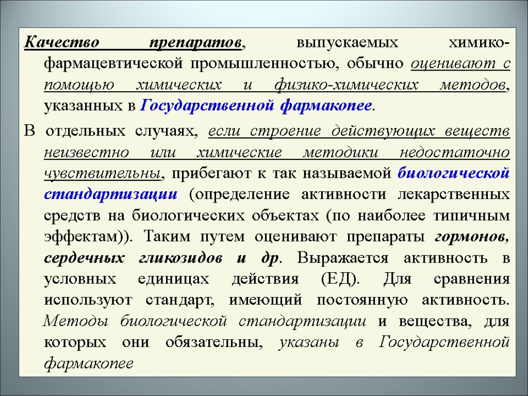This screenshot has width=528, height=396.
Task: Click the blue phrase 'Государственной фармакопее'
Action: pos(256,106)
